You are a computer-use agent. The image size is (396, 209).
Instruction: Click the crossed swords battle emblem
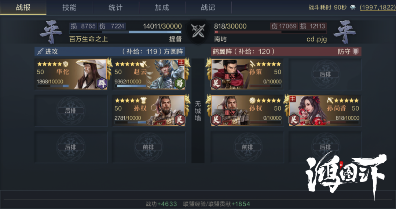click(x=198, y=31)
